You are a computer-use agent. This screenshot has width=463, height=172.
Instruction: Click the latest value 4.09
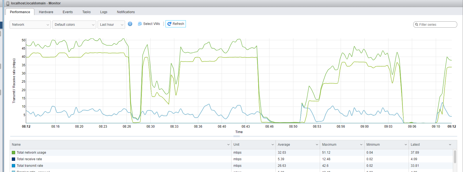(414, 159)
